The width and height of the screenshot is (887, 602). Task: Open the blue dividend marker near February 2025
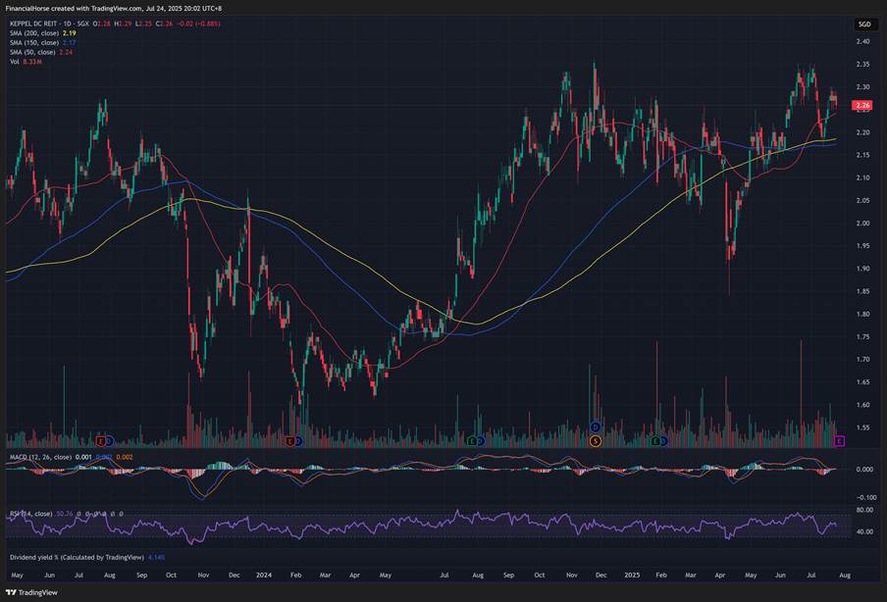[663, 441]
